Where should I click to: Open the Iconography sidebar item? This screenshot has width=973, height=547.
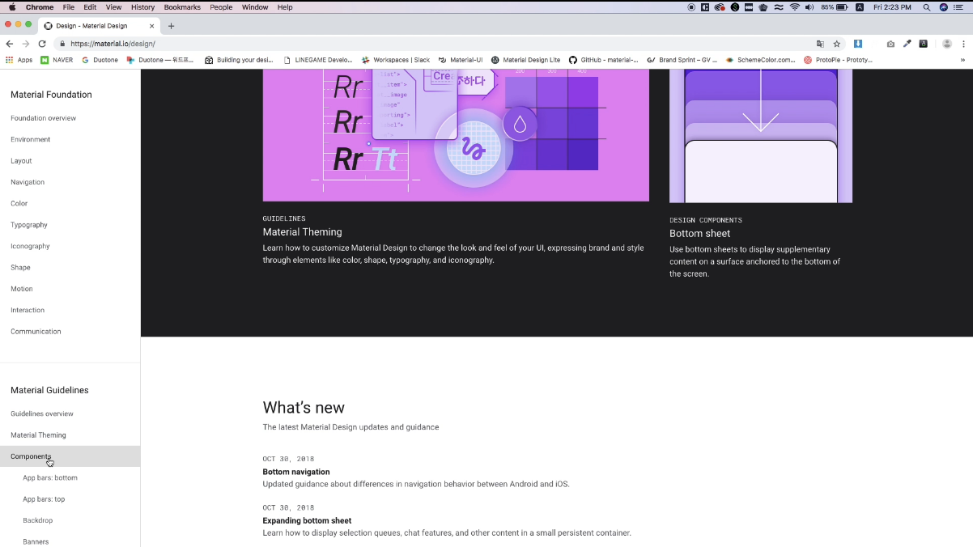[30, 246]
